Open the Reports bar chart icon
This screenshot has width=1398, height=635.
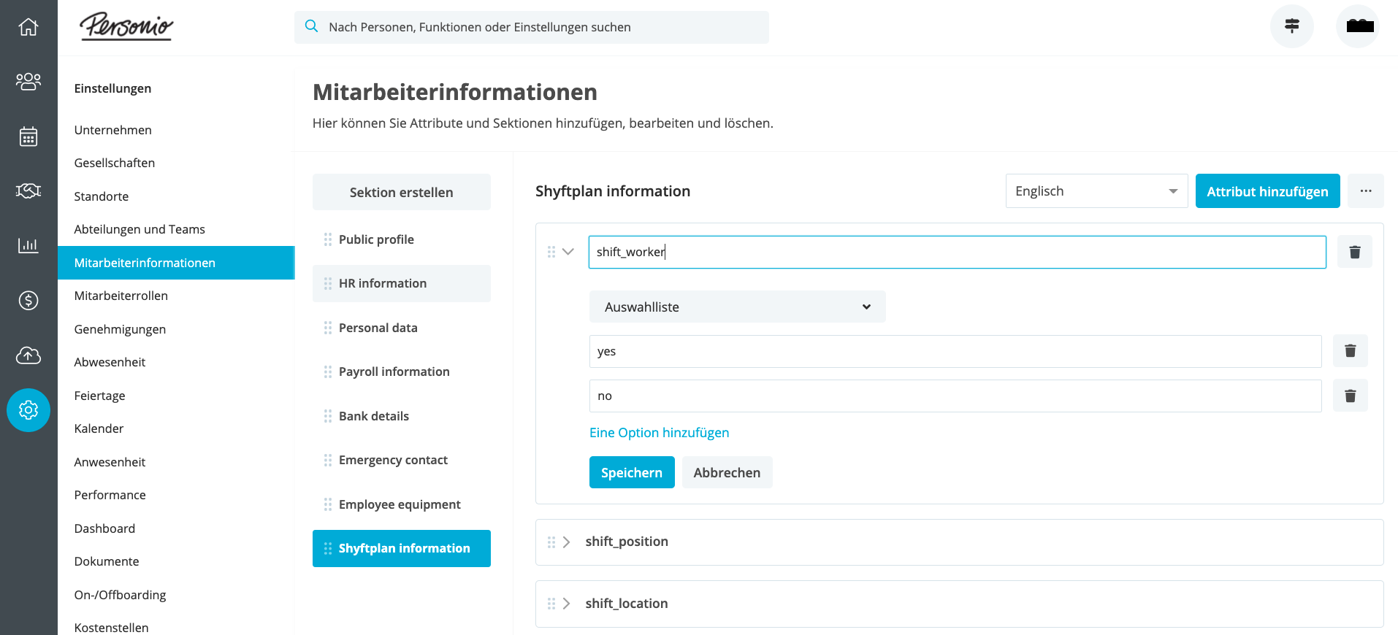[x=28, y=245]
